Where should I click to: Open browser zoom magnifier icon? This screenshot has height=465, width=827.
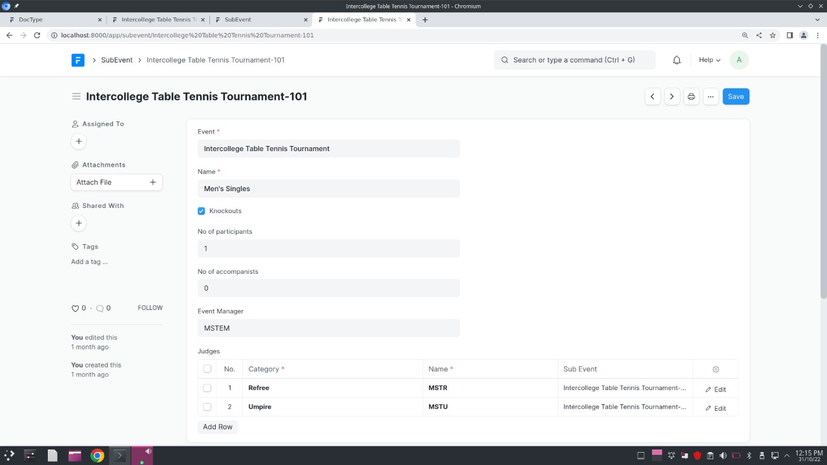coord(745,36)
